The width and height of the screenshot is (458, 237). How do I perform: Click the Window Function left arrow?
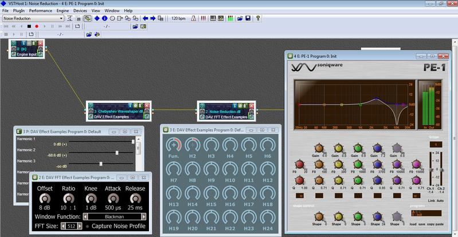coord(85,217)
